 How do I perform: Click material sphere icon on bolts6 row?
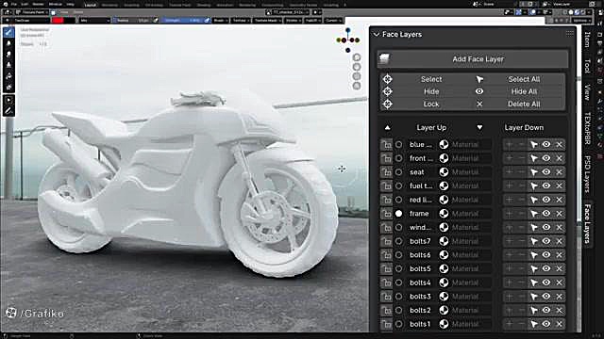444,255
